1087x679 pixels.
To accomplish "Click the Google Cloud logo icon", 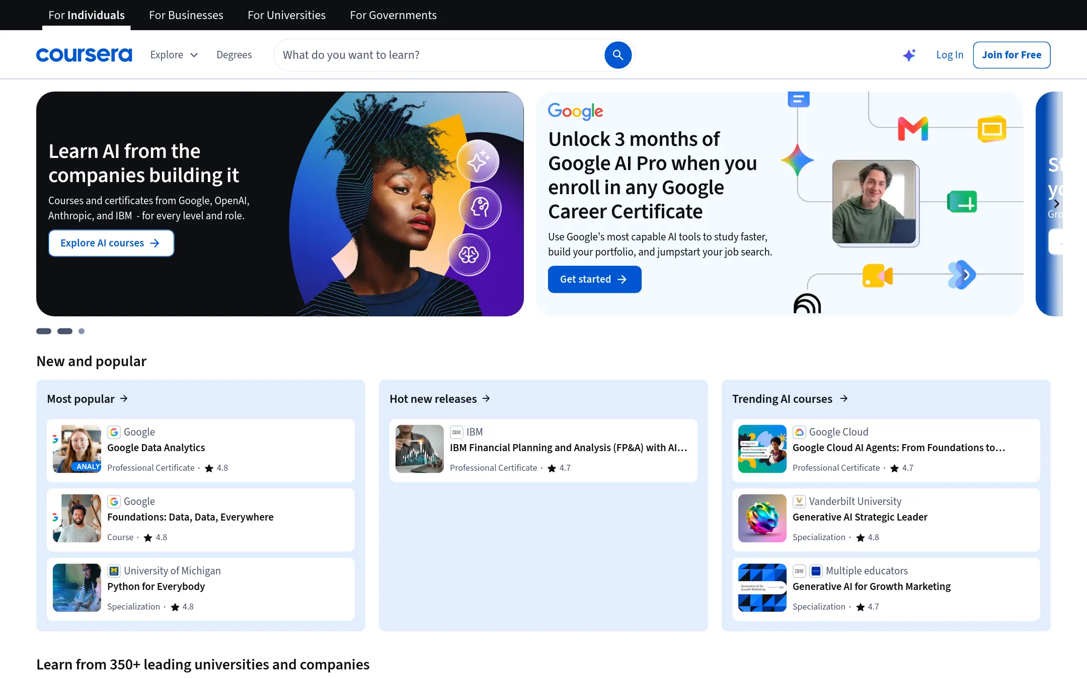I will pos(799,432).
